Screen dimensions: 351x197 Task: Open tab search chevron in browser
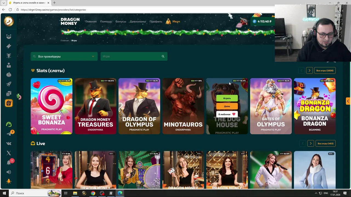click(4, 3)
